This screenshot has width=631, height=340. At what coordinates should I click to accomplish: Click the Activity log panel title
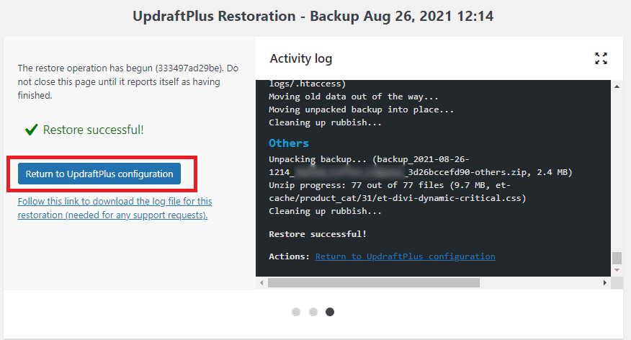[300, 59]
